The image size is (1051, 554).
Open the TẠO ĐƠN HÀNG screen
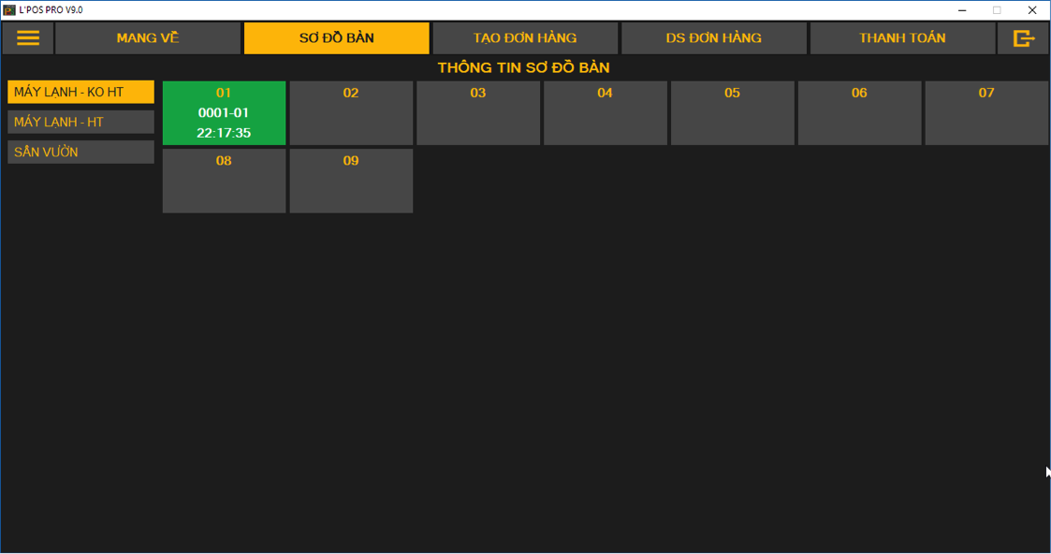tap(525, 37)
